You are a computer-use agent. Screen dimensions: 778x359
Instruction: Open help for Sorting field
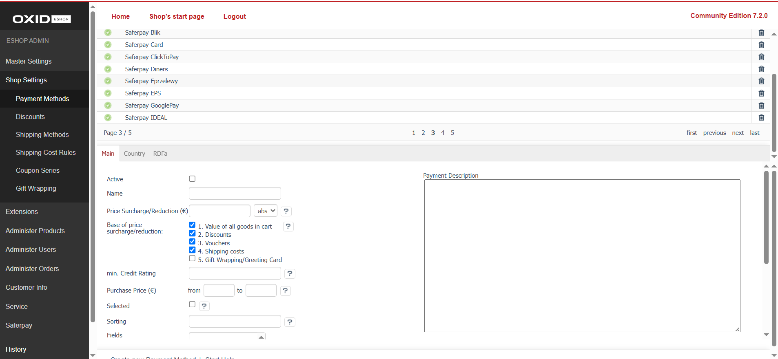290,322
